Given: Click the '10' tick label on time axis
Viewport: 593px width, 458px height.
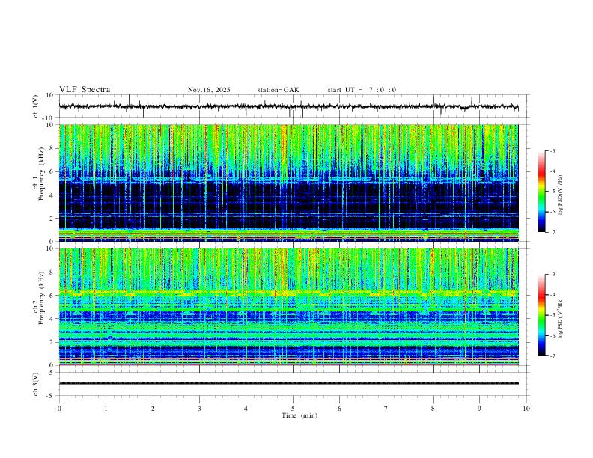Looking at the screenshot, I should tap(526, 409).
